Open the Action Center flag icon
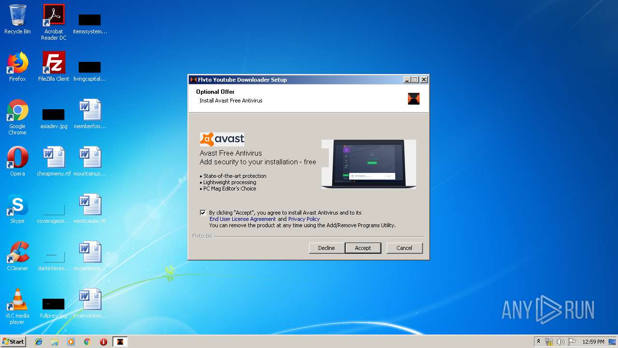 click(572, 342)
